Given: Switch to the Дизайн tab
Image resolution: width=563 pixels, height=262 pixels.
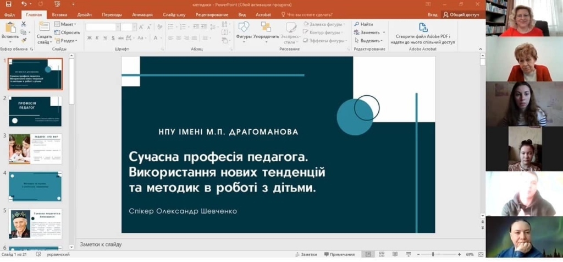Looking at the screenshot, I should point(84,15).
